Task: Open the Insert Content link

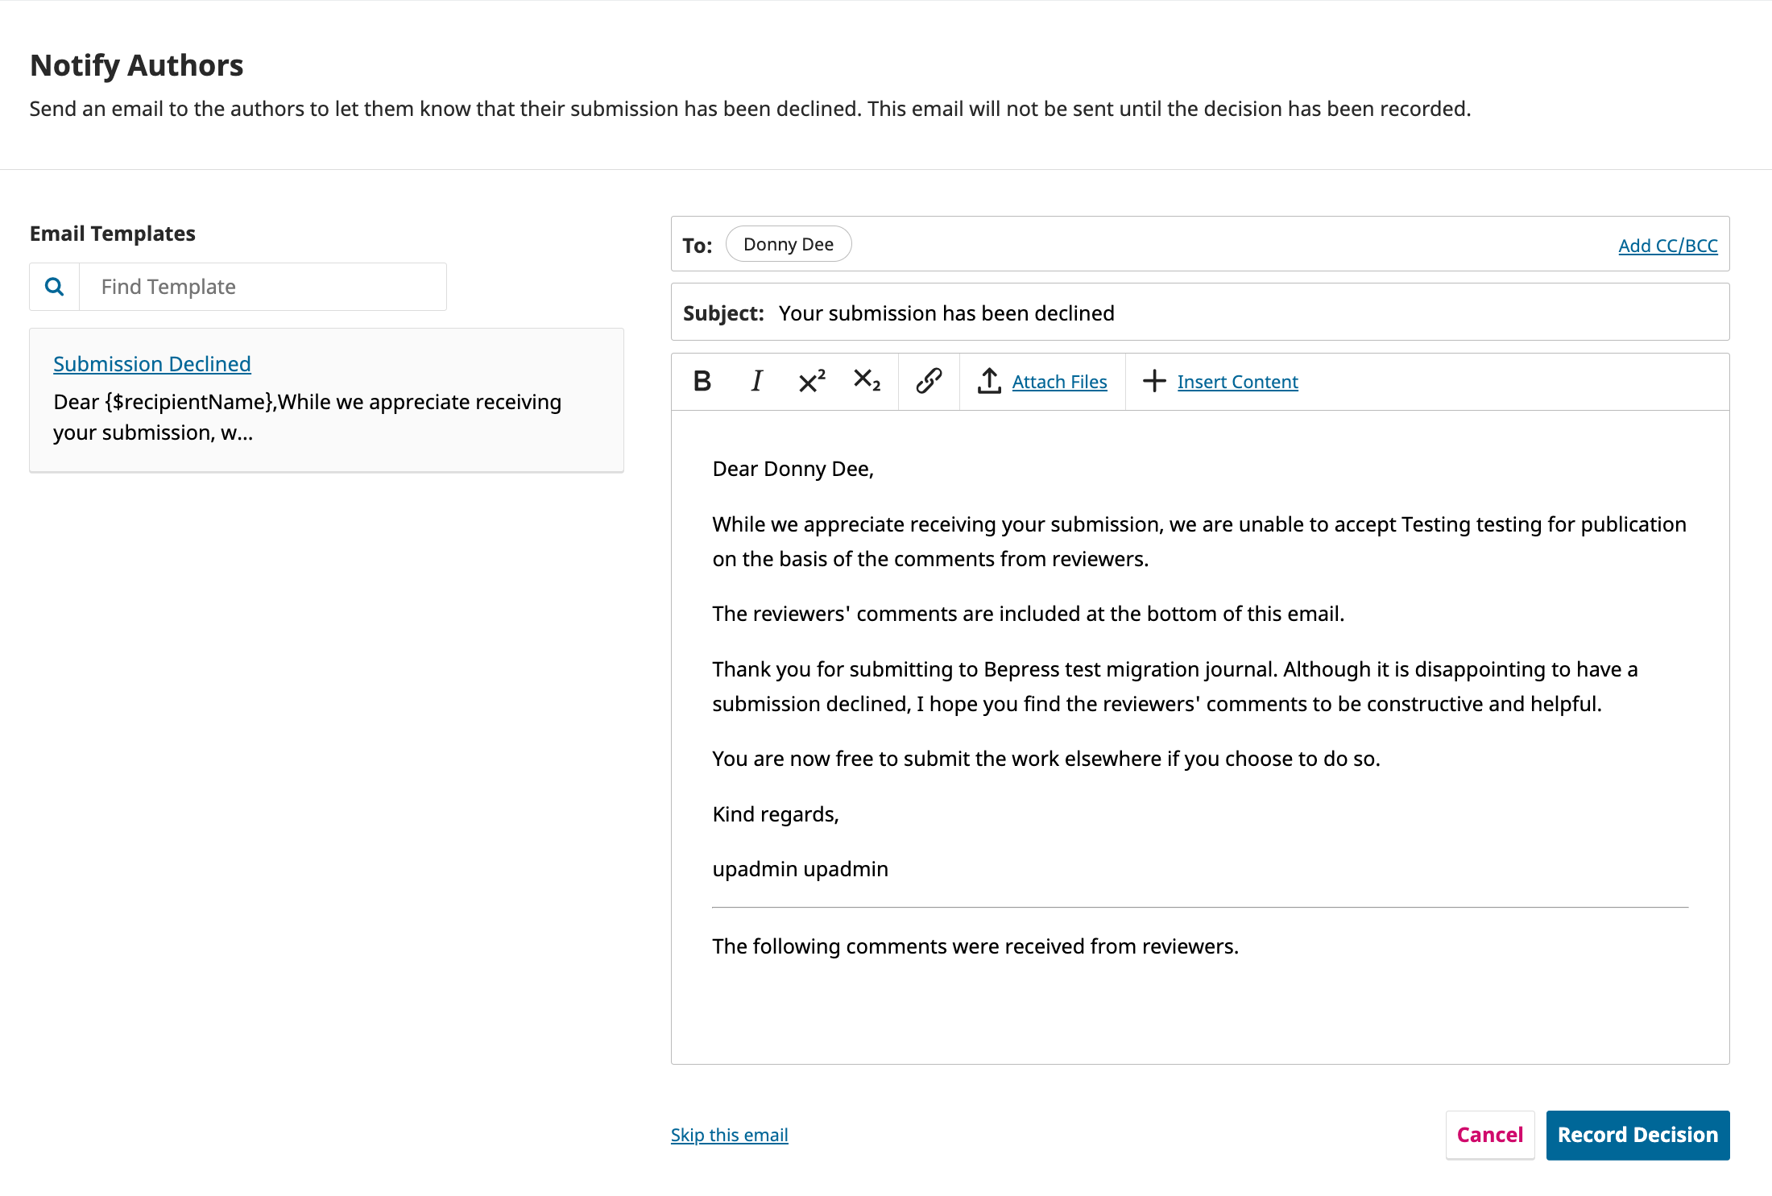Action: (1237, 382)
